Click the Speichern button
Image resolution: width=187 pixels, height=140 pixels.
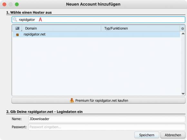click(x=147, y=135)
